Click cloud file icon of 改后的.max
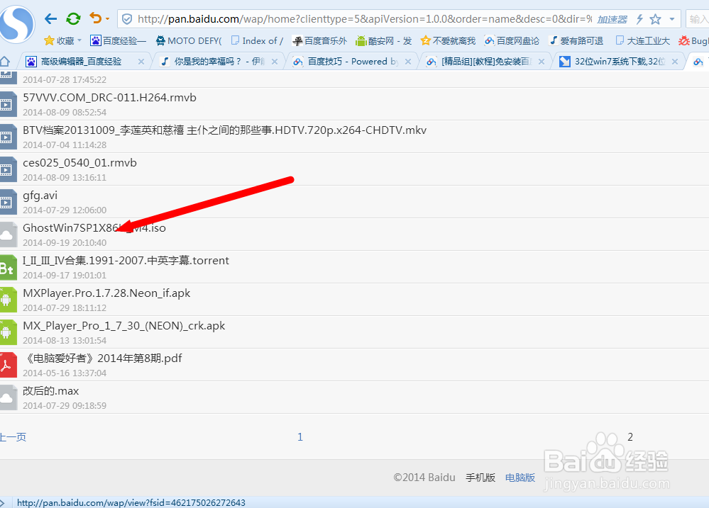This screenshot has width=709, height=508. point(8,397)
